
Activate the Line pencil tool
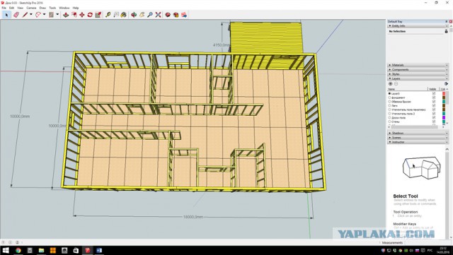coord(25,14)
